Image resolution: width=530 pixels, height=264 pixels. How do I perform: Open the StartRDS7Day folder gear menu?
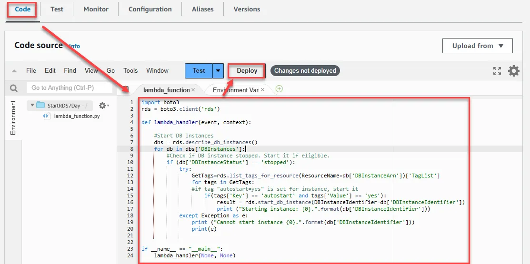click(x=103, y=106)
